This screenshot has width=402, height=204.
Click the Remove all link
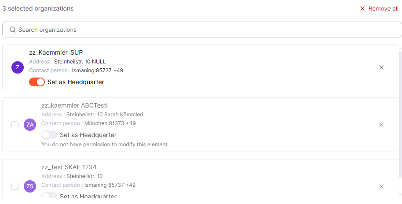[x=383, y=9]
